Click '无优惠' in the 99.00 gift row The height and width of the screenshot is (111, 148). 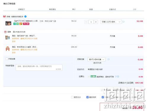pyautogui.click(x=112, y=36)
